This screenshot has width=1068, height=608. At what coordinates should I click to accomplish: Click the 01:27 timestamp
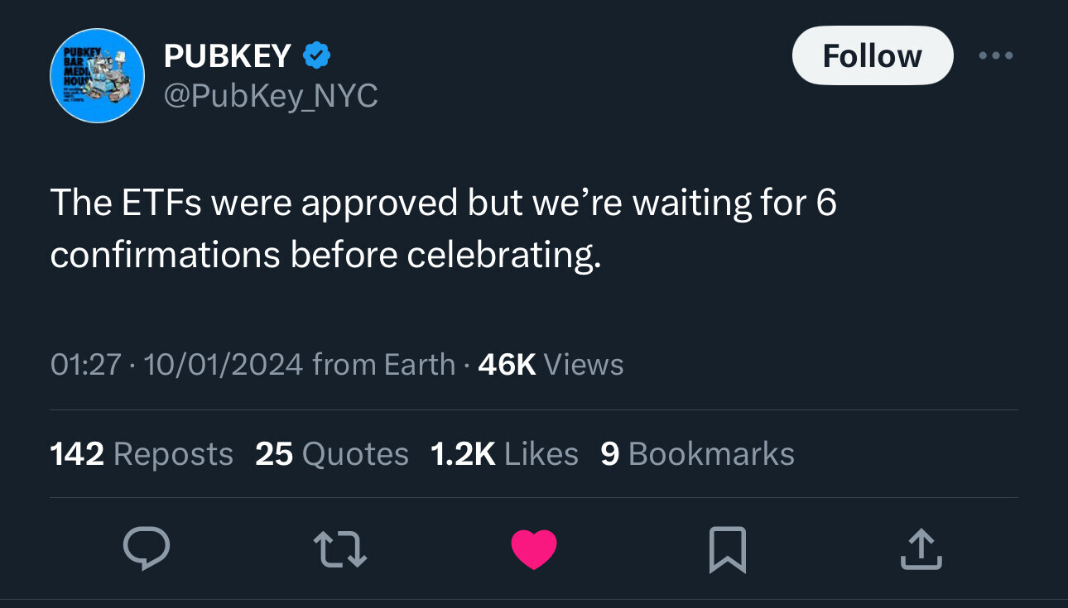pos(86,364)
